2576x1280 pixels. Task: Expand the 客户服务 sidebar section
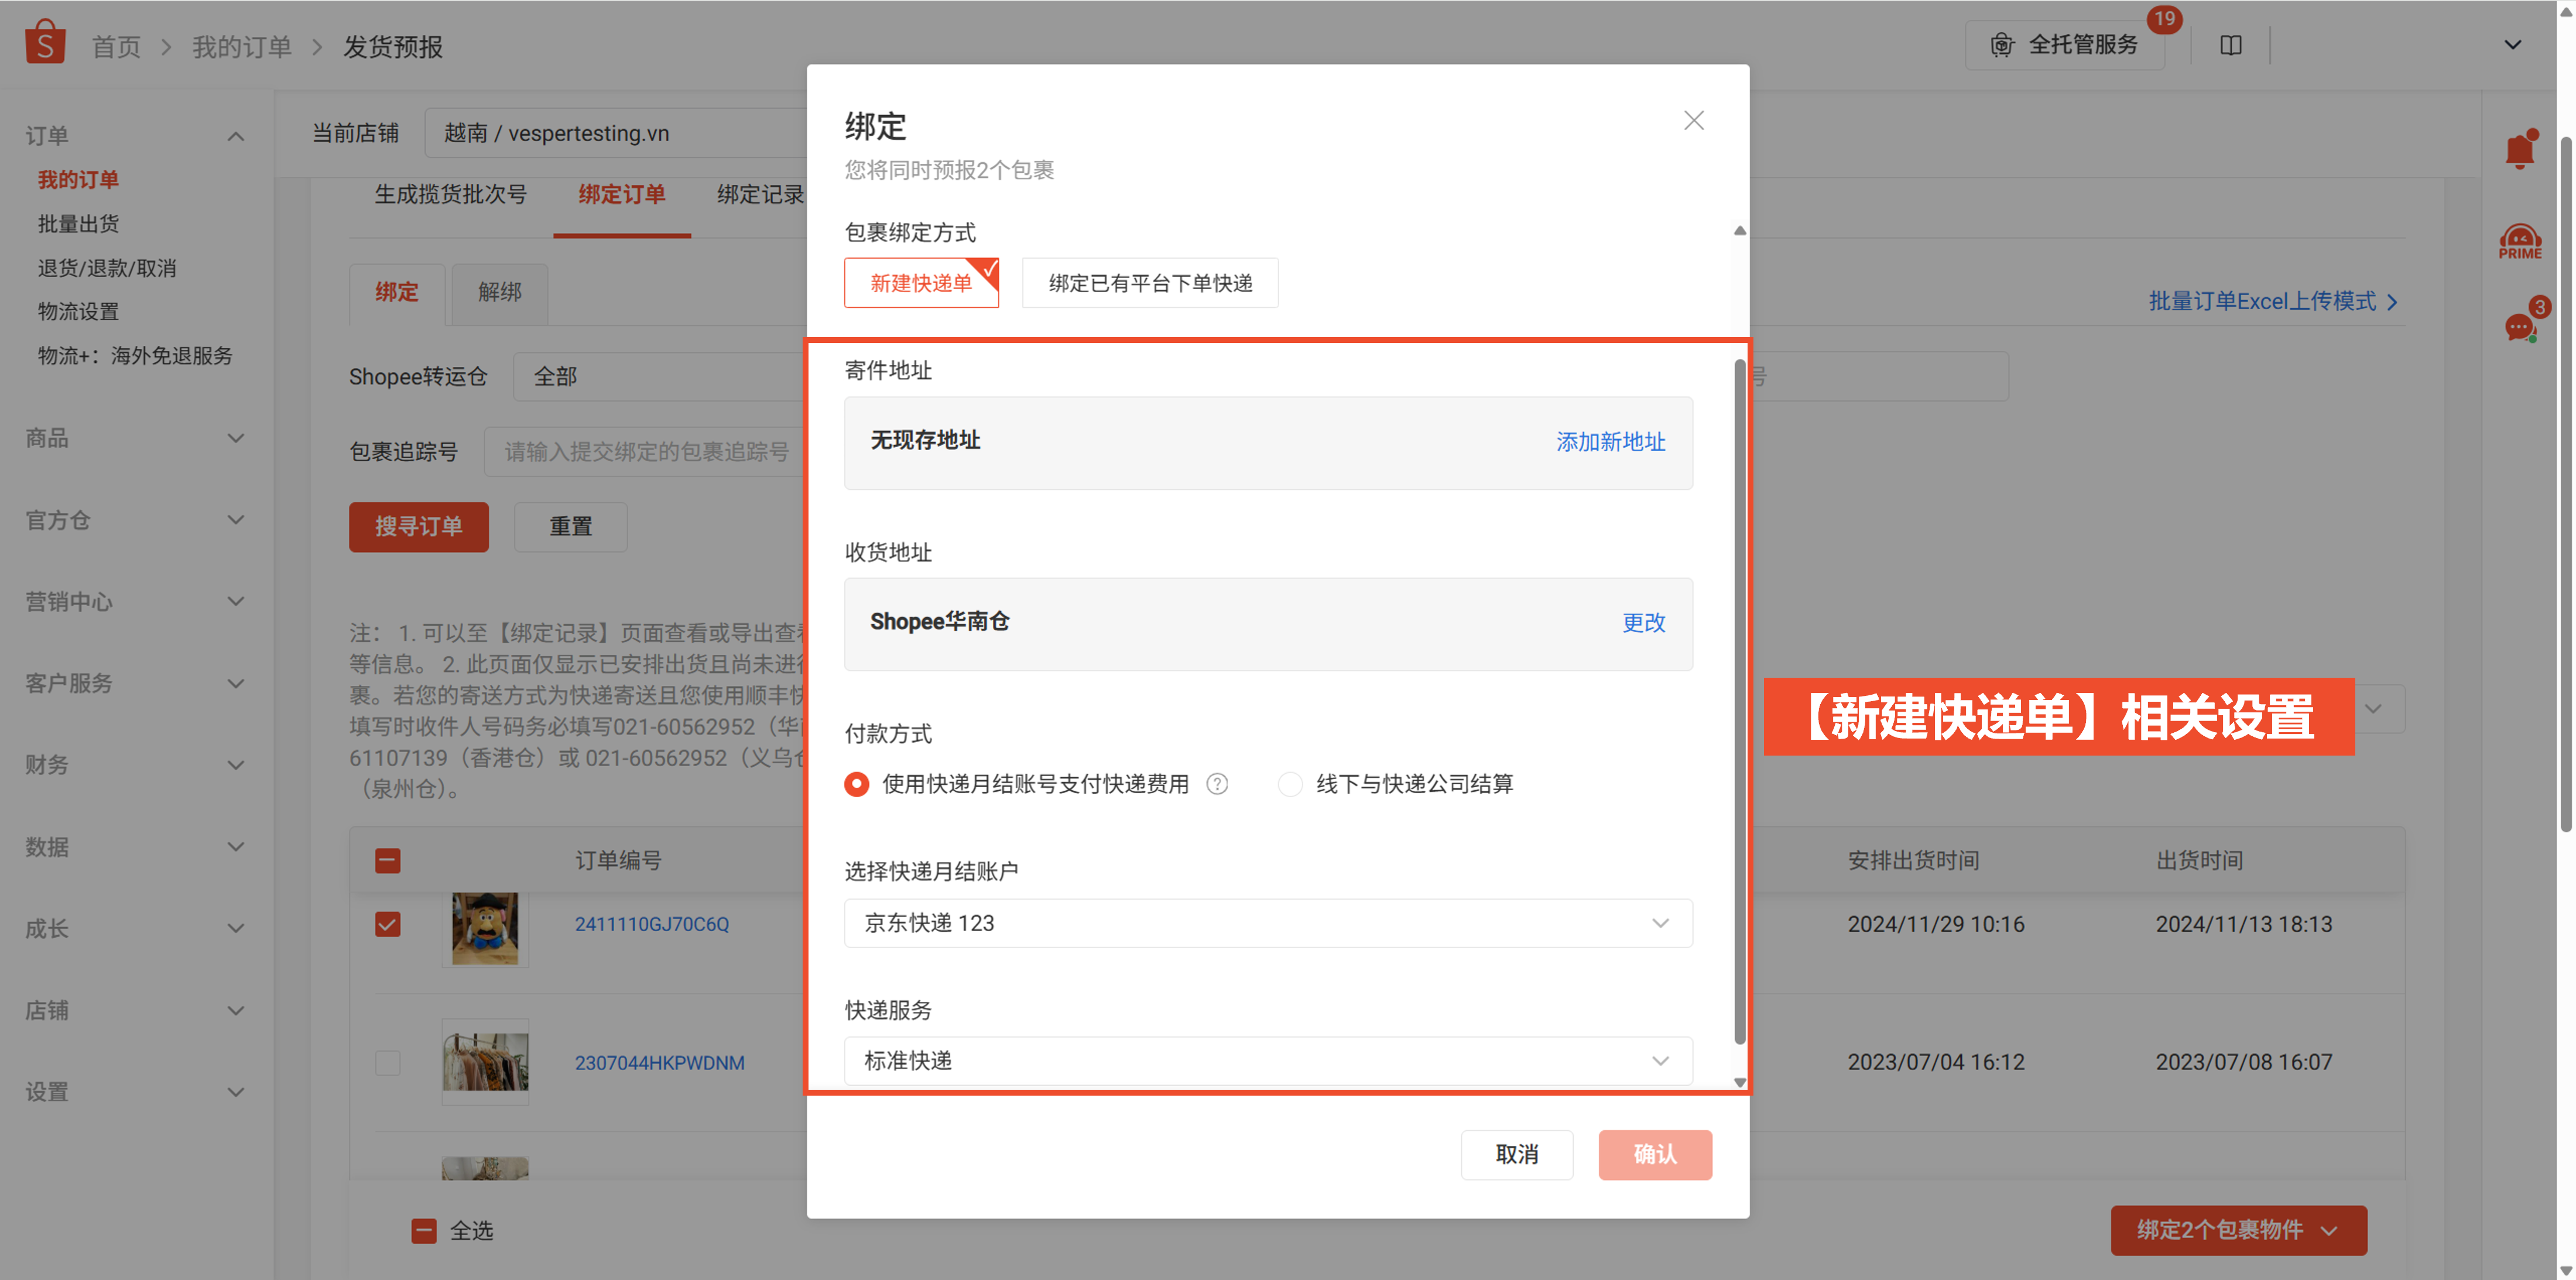(236, 684)
